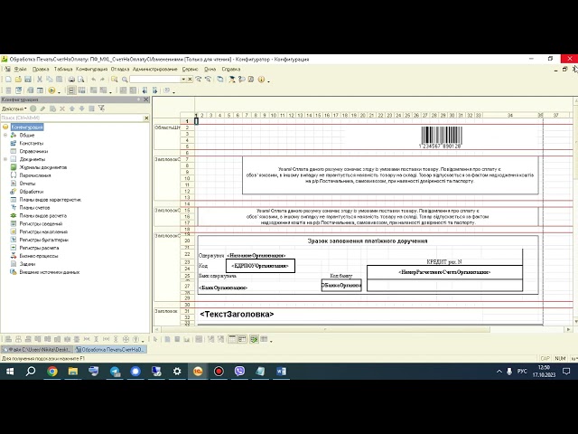578x434 pixels.
Task: Click the <ТекстЗаголовка> cell in the spreadsheet
Action: tap(237, 314)
